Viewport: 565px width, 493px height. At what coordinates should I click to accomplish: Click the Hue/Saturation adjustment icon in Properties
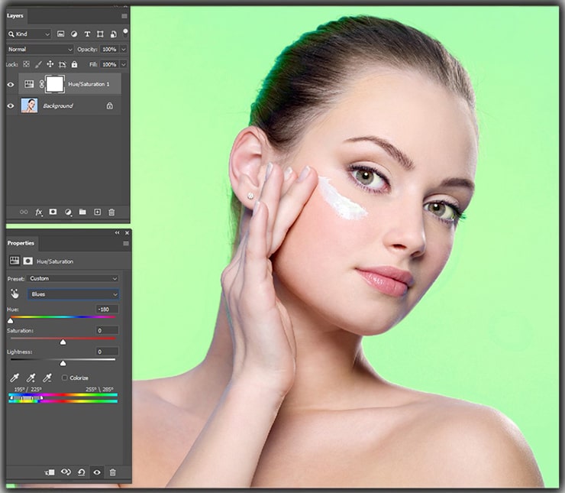pyautogui.click(x=15, y=261)
